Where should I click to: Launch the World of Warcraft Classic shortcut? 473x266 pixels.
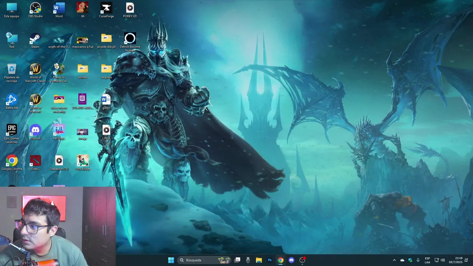tap(35, 73)
